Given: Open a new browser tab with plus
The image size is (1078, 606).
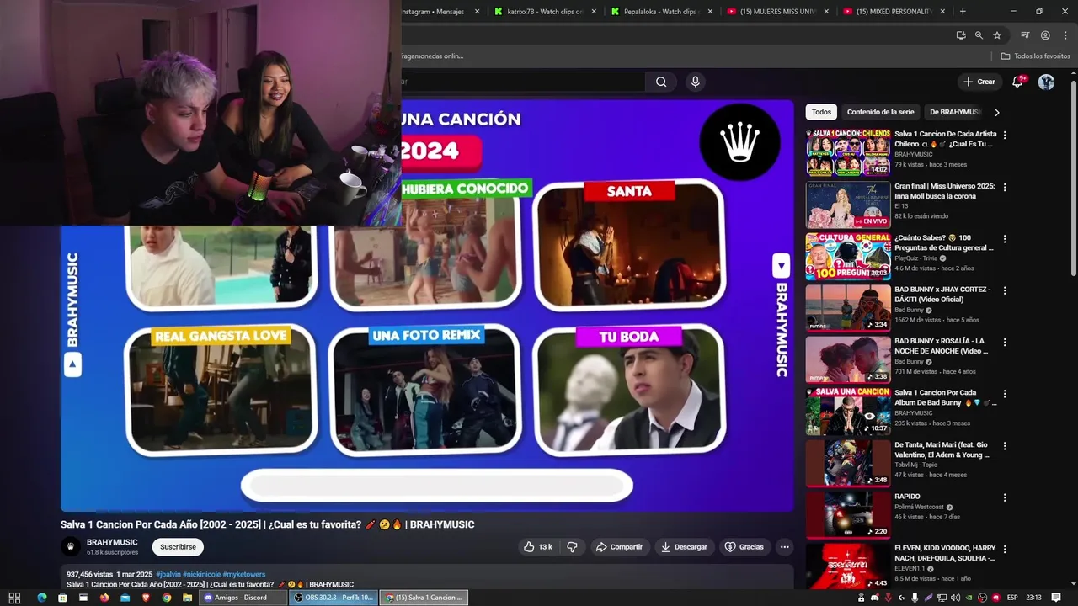Looking at the screenshot, I should (963, 12).
